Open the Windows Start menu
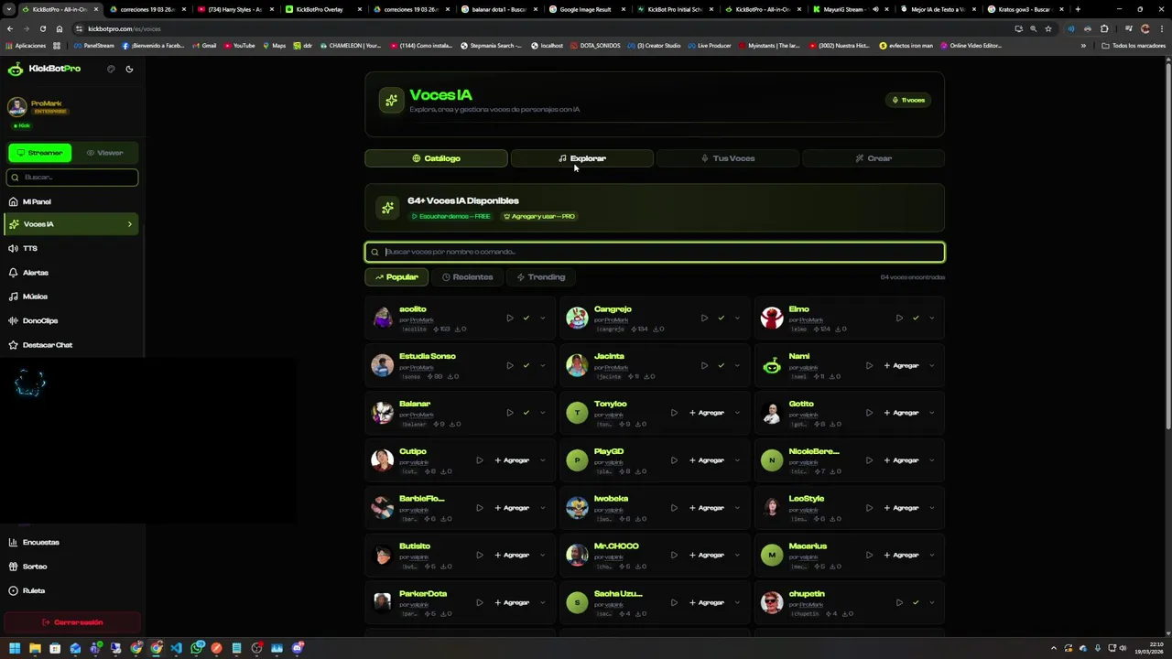The width and height of the screenshot is (1172, 659). click(x=14, y=648)
